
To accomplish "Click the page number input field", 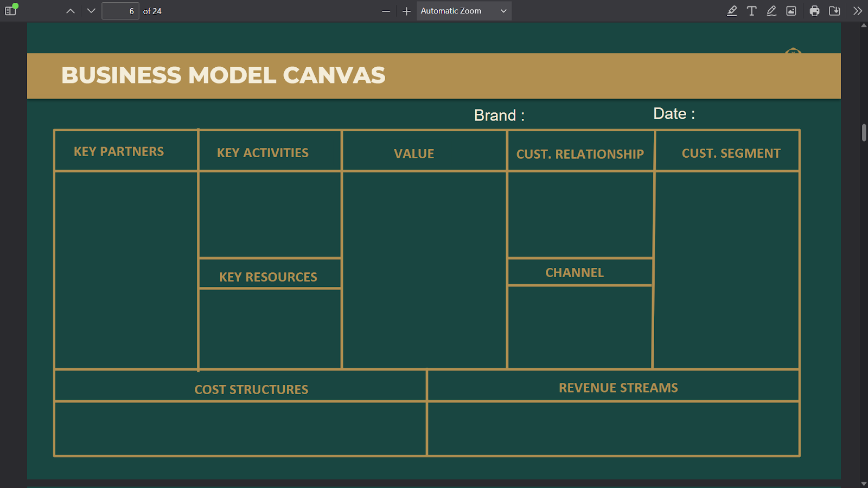I will (120, 11).
